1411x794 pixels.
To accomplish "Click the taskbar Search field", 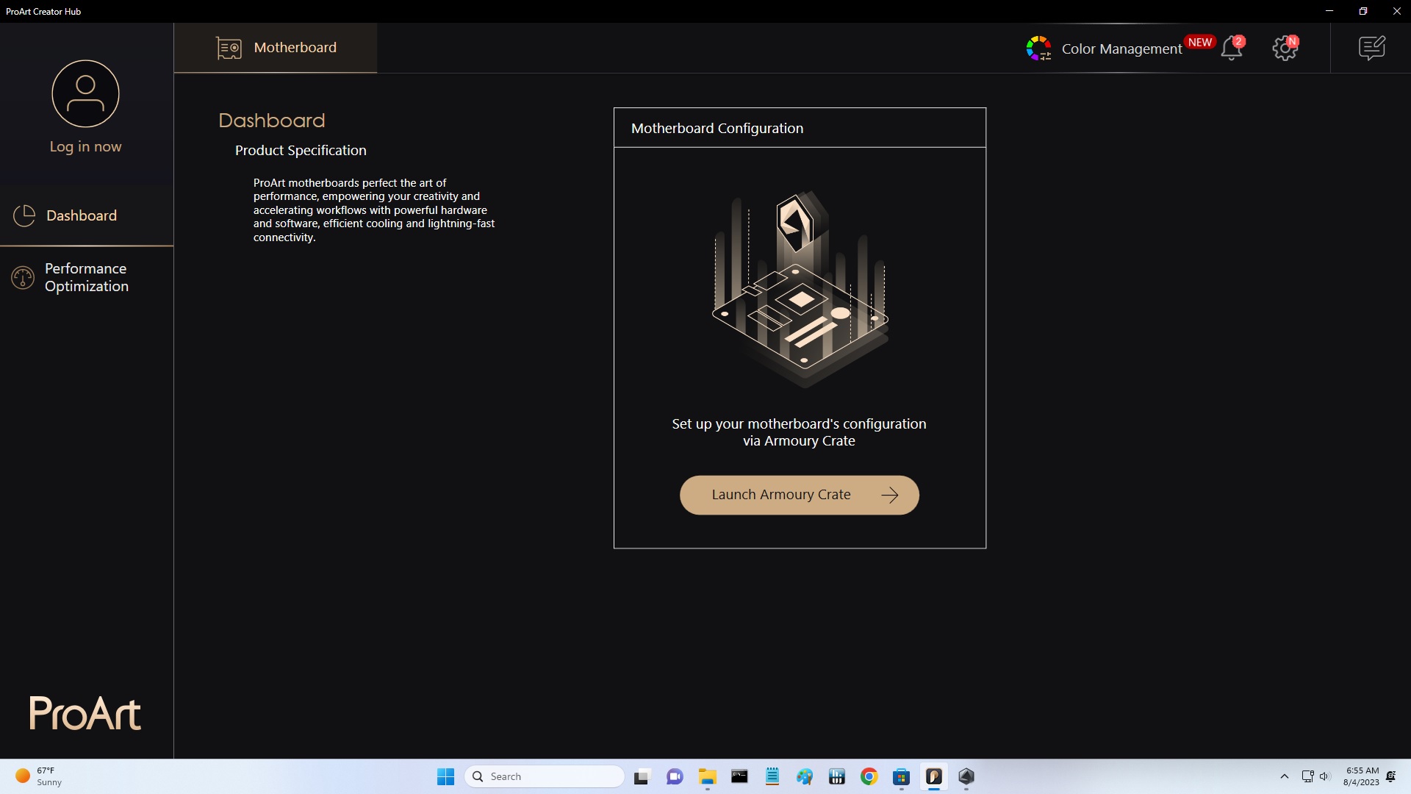I will [545, 776].
